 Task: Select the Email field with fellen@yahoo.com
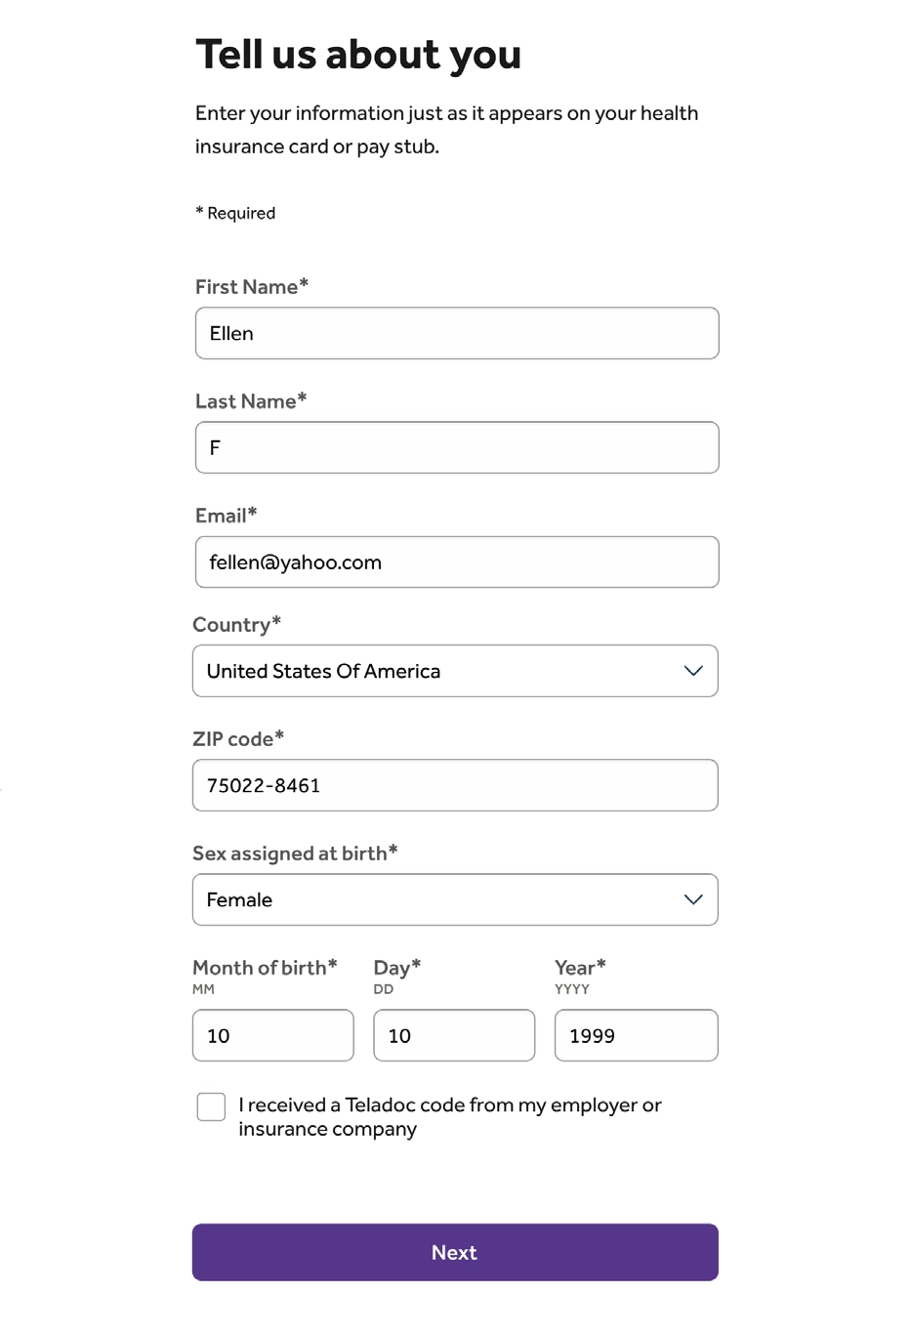click(457, 562)
